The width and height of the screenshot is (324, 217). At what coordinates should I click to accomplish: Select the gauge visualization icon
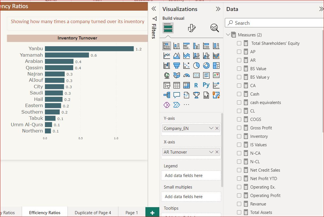point(186,75)
